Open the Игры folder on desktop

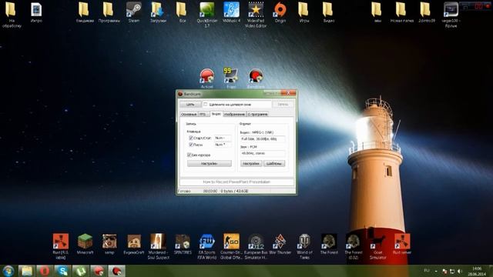point(304,12)
